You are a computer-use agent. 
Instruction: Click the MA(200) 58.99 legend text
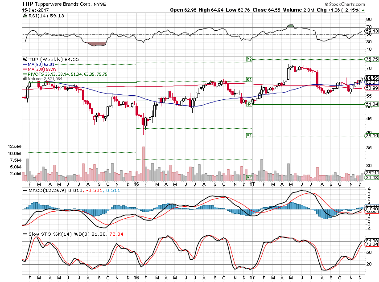[x=42, y=69]
